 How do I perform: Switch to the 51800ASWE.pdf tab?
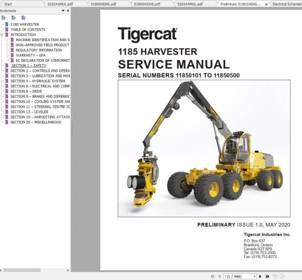(147, 4)
